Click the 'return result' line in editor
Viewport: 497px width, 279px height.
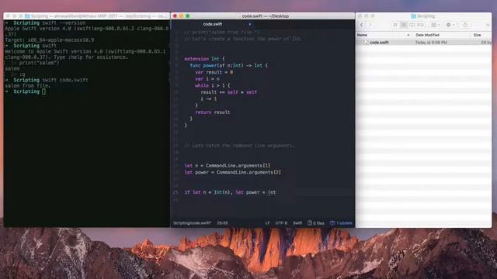213,112
